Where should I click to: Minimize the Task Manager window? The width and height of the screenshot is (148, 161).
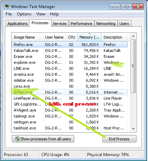[x=115, y=7]
